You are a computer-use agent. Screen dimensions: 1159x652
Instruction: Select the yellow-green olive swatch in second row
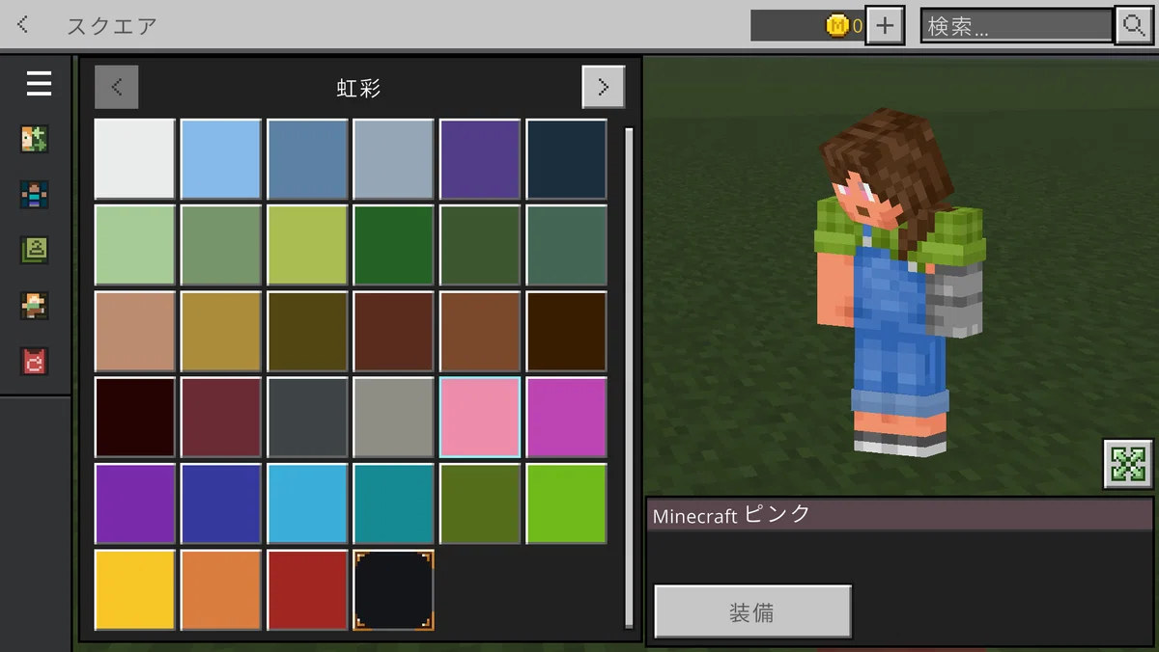click(x=307, y=245)
